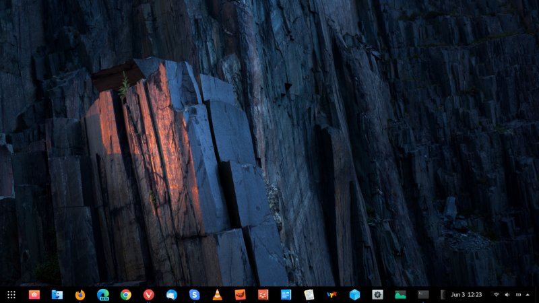Open the text editor notepad icon
This screenshot has height=303, width=539.
tap(309, 295)
